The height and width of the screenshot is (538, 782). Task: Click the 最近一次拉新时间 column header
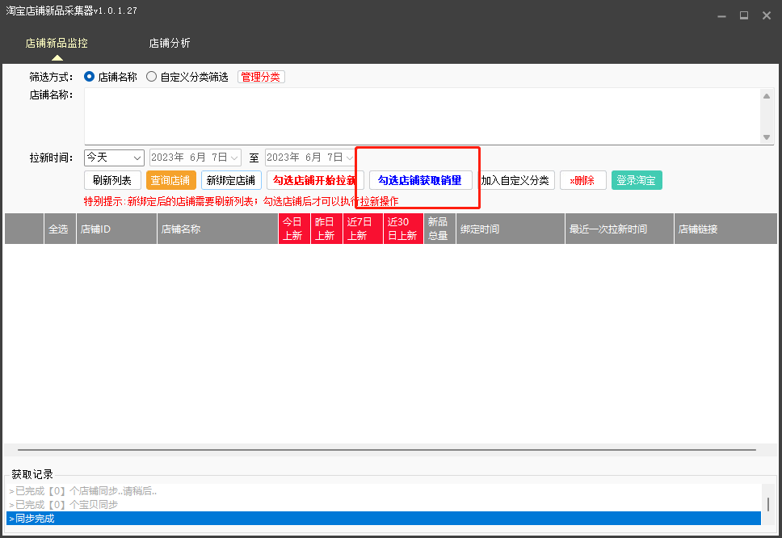[620, 229]
